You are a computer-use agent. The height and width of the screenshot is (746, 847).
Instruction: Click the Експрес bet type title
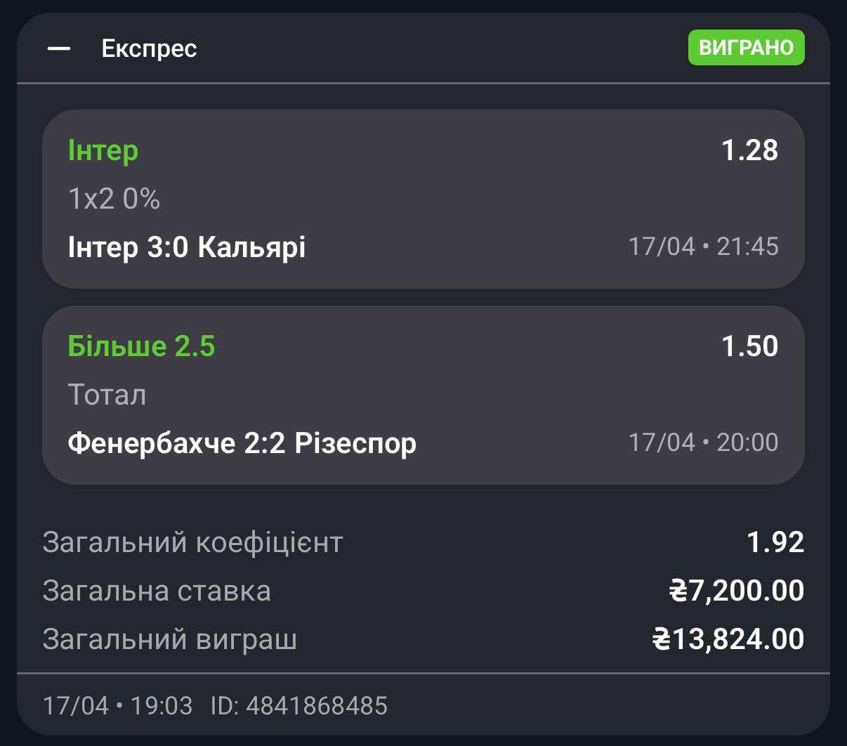[149, 48]
